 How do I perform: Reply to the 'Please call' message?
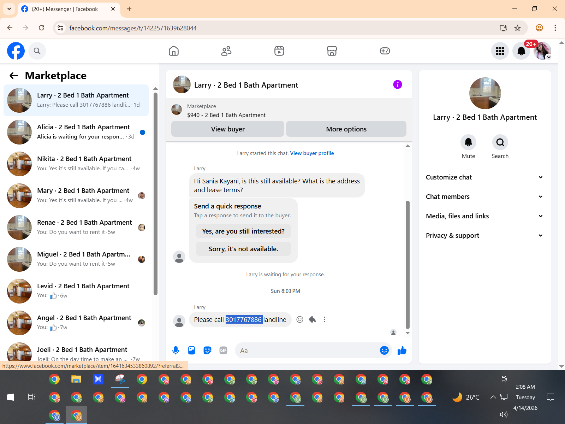(x=312, y=319)
